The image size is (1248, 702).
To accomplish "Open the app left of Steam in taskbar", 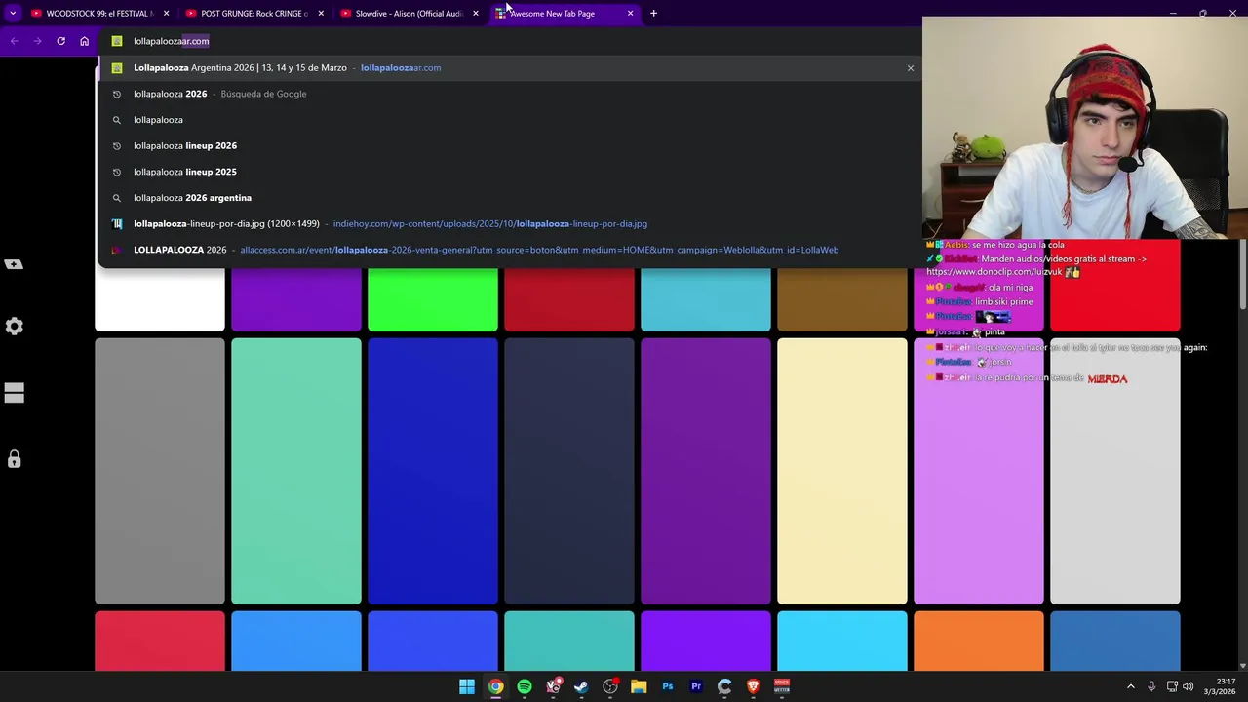I will click(553, 686).
